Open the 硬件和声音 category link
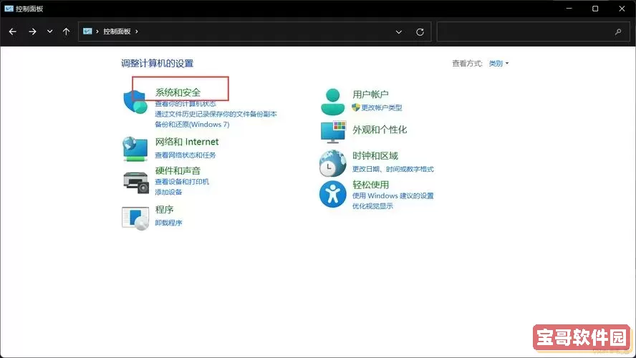The height and width of the screenshot is (358, 636). coord(178,170)
